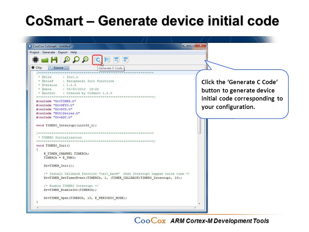Viewport: 309px width, 232px height.
Task: Open a project with the green folder icon
Action: (x=45, y=60)
